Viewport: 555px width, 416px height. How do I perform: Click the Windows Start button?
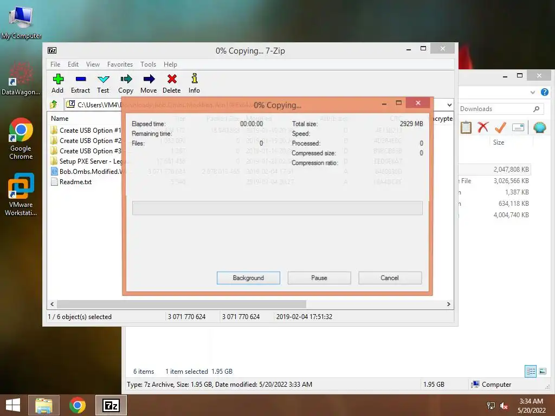pyautogui.click(x=13, y=405)
